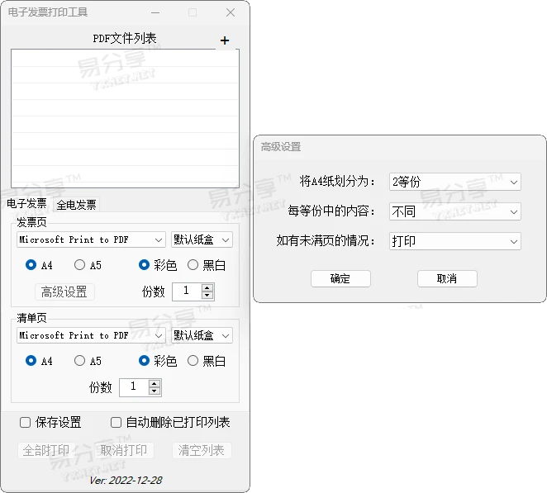This screenshot has height=493, width=547.
Task: Switch to the 电子发票 tab
Action: [x=26, y=203]
